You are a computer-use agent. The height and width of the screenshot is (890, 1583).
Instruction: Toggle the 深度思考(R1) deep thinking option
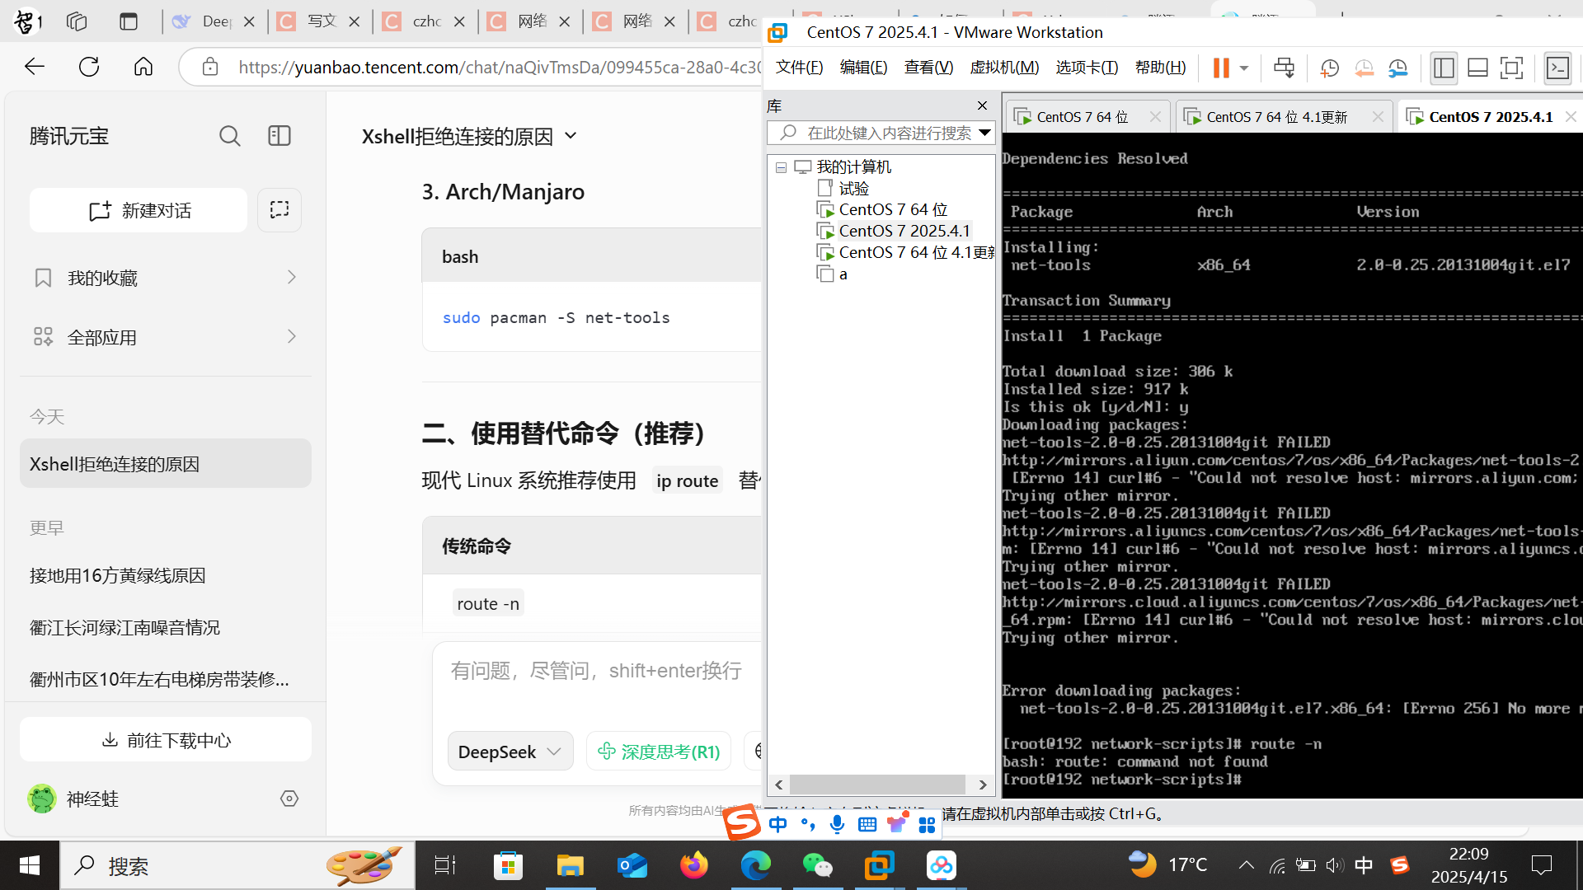(x=659, y=752)
